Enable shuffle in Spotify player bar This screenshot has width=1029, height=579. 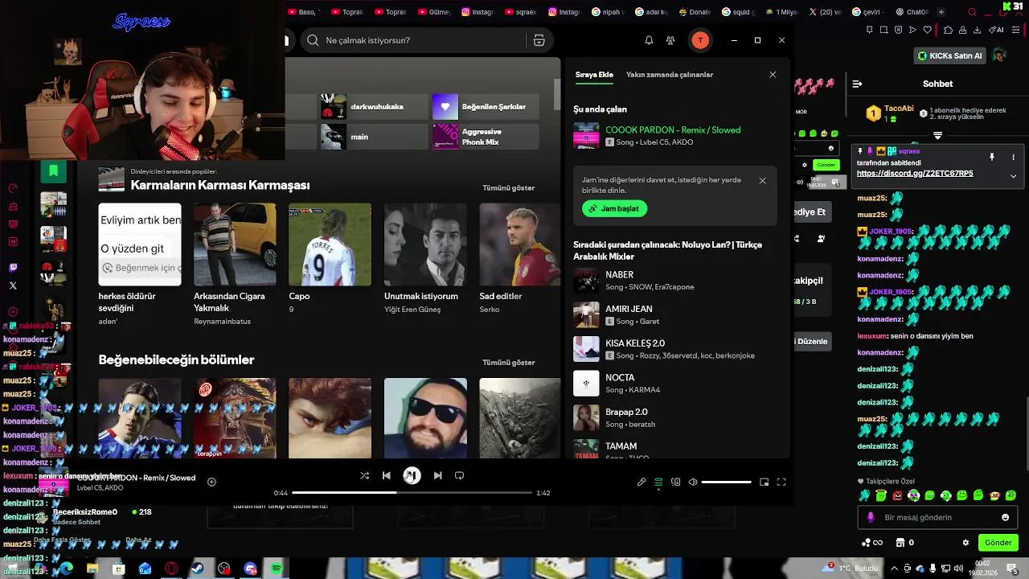364,475
